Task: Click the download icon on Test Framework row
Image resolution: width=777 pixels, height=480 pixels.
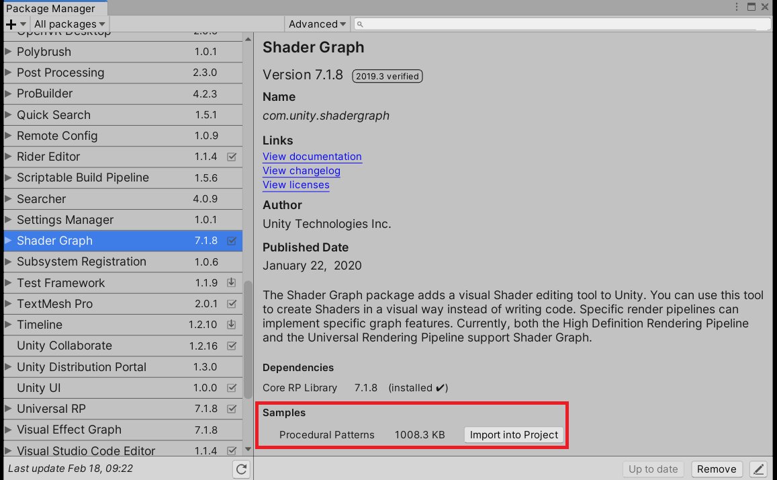Action: pyautogui.click(x=232, y=282)
